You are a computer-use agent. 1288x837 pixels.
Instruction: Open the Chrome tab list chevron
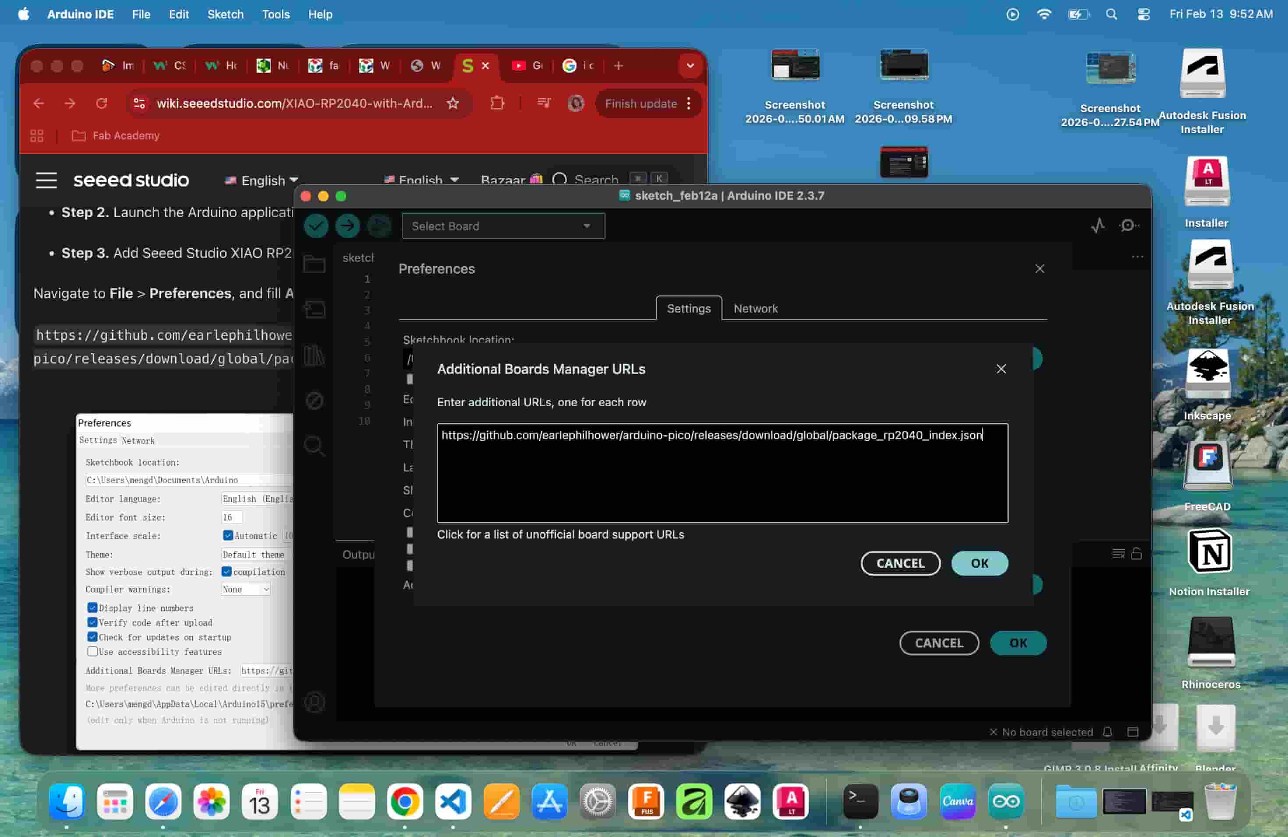pyautogui.click(x=690, y=65)
